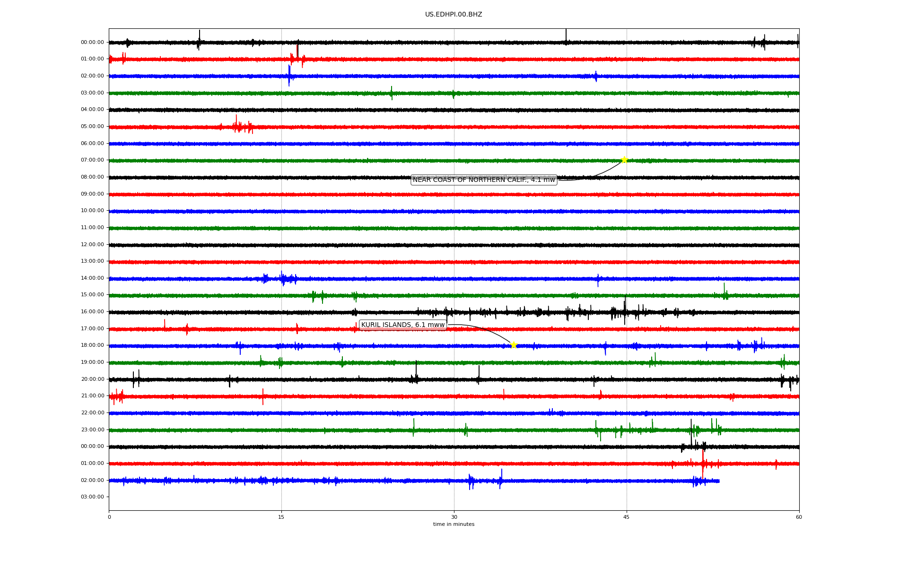Screen dimensions: 908x567
Task: Click the 08:00:00 row label
Action: (92, 177)
